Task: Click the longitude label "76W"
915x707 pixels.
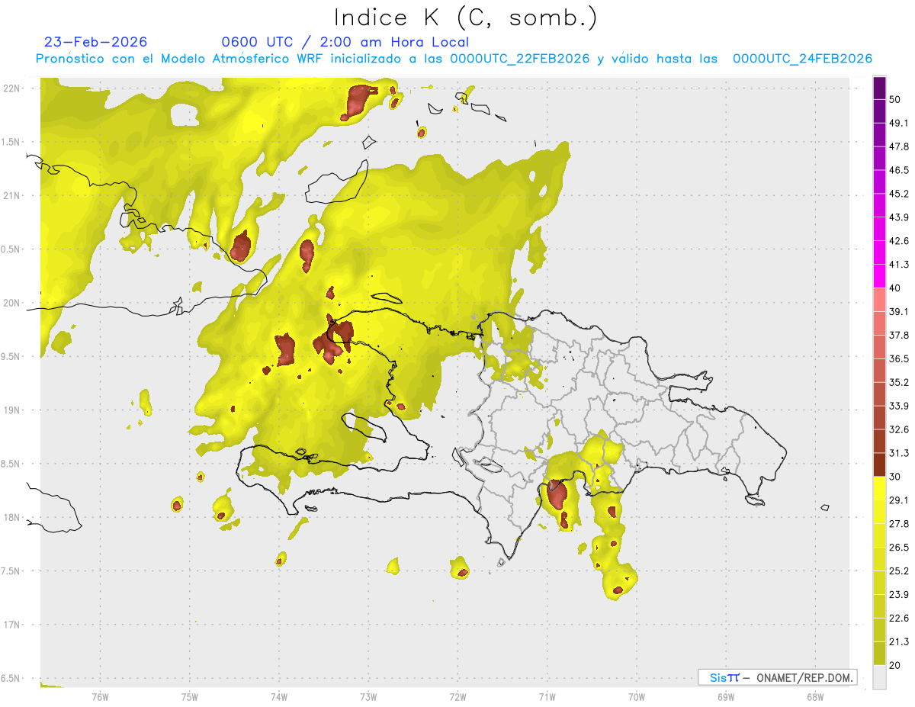Action: tap(100, 696)
